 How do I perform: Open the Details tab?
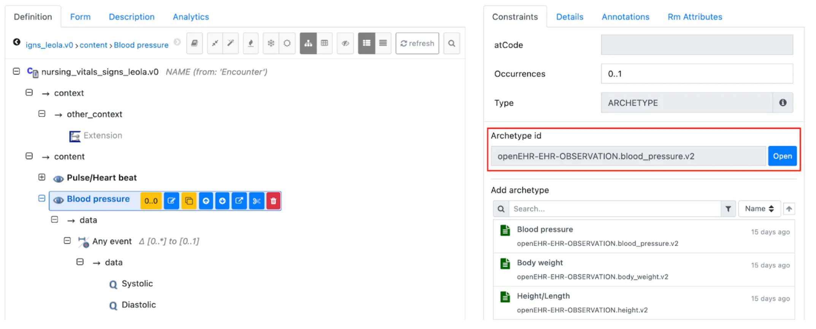[570, 17]
